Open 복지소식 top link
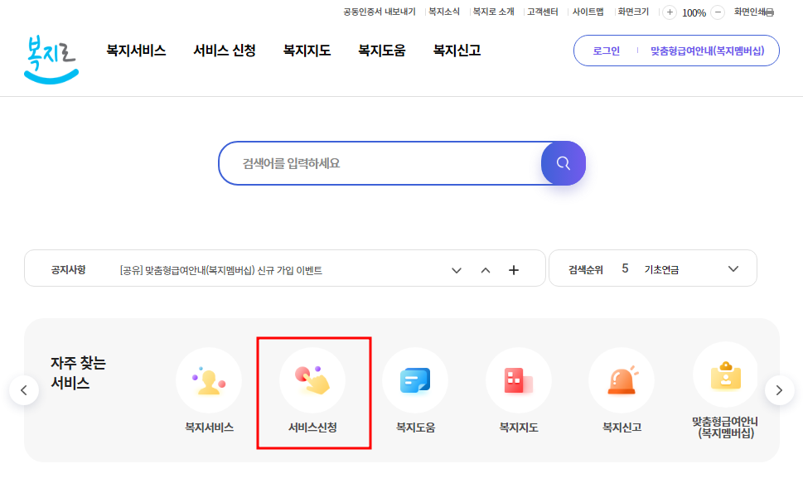 [444, 12]
